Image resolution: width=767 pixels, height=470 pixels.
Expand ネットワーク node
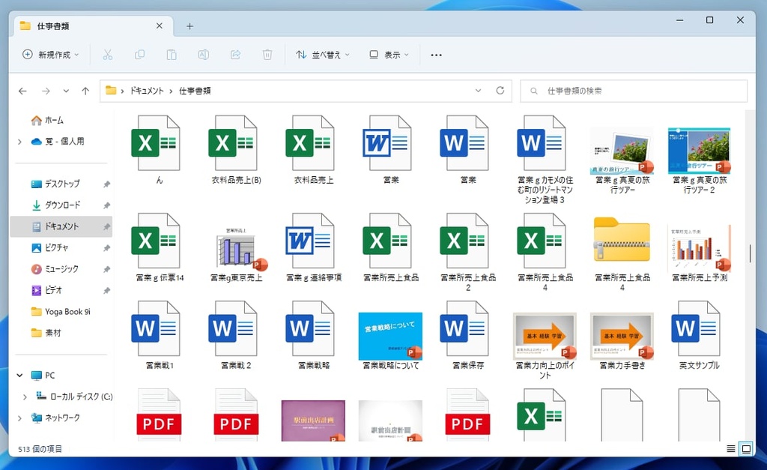click(19, 418)
